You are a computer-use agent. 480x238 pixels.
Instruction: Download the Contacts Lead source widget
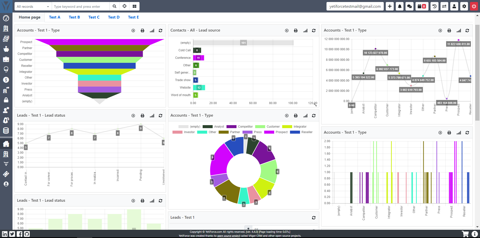[287, 31]
